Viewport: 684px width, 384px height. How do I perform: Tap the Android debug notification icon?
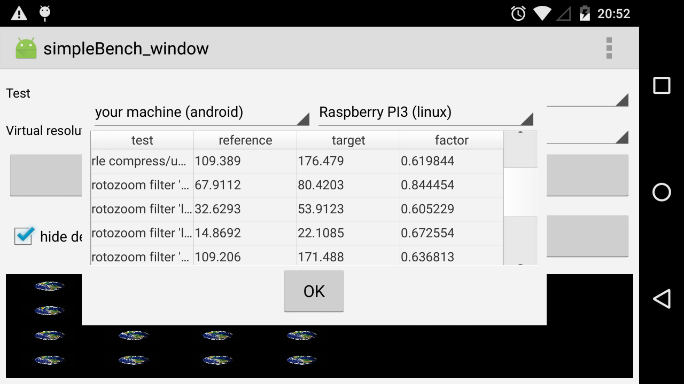[x=45, y=13]
